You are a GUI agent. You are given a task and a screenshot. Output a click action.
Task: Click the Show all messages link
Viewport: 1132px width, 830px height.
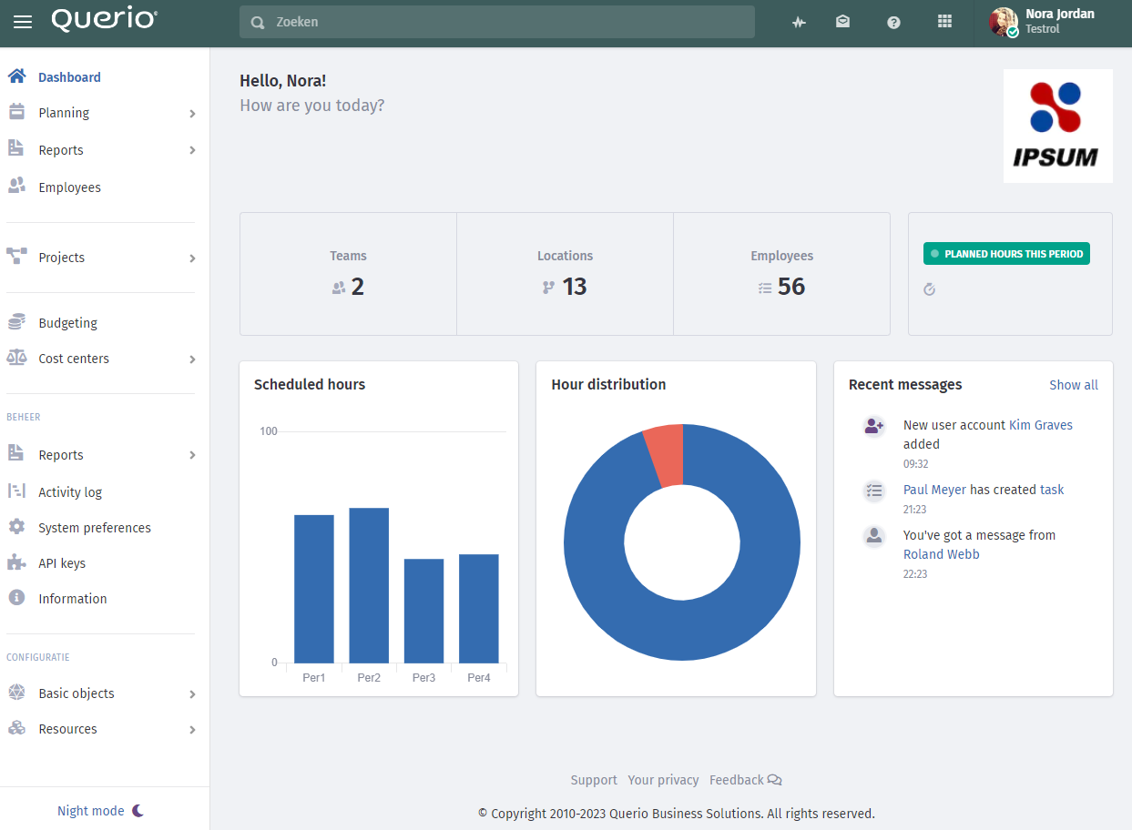pos(1074,385)
